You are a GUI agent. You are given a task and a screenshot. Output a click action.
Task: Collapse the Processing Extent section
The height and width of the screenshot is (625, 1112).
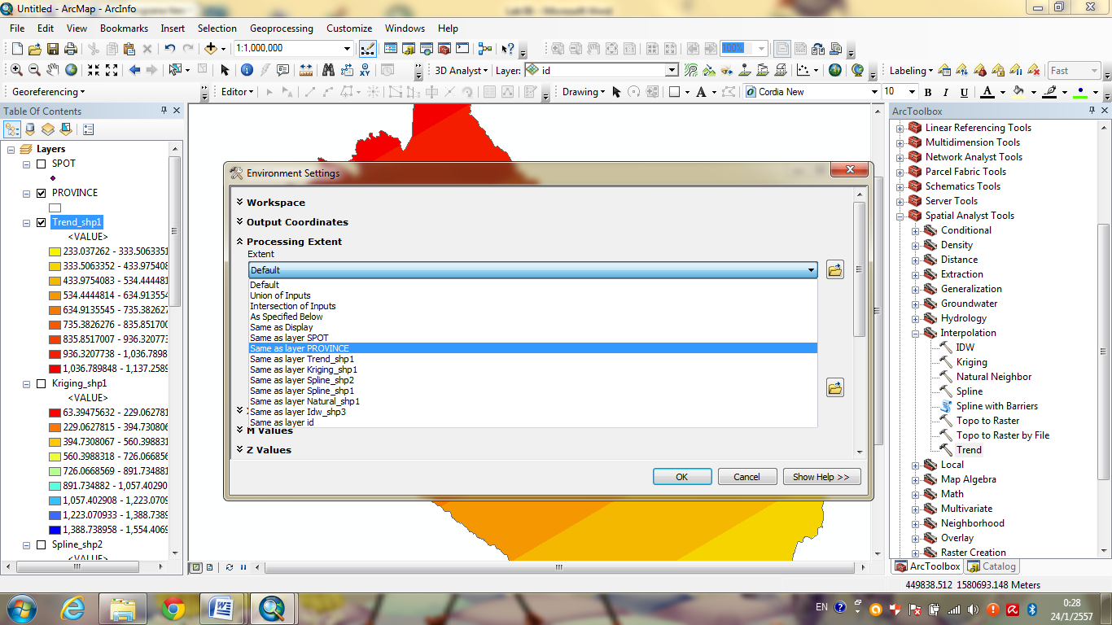click(240, 241)
